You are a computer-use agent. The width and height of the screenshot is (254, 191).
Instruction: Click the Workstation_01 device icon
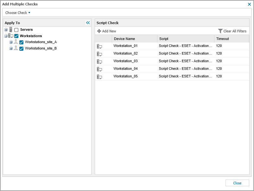99,46
